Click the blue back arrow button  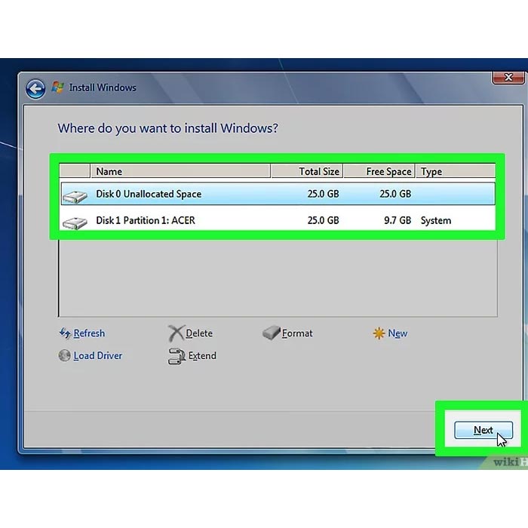(35, 89)
